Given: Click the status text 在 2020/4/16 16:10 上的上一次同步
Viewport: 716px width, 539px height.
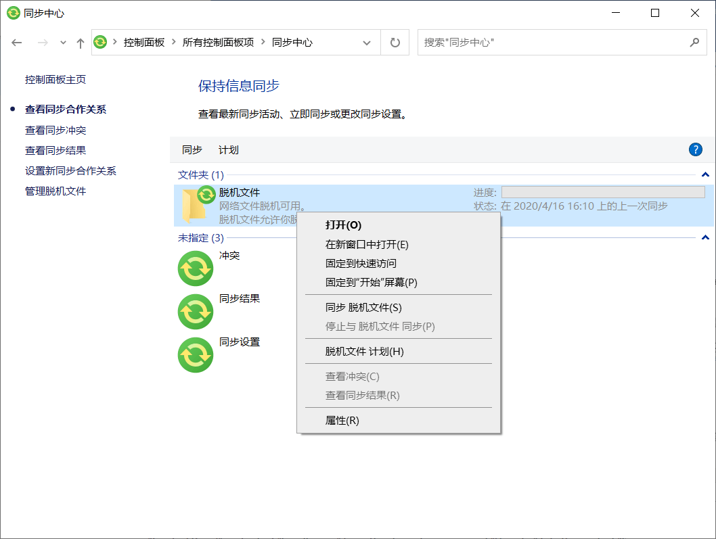Looking at the screenshot, I should pyautogui.click(x=584, y=206).
